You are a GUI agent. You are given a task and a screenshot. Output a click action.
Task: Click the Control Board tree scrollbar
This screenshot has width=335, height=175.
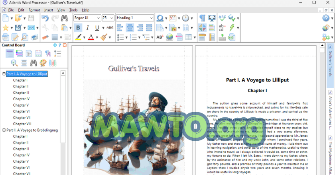[x=63, y=109]
